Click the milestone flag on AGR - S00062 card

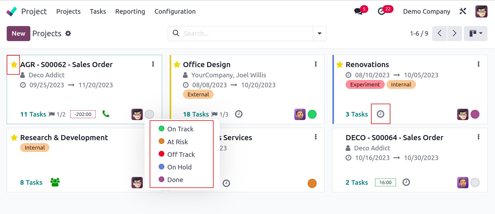point(52,114)
